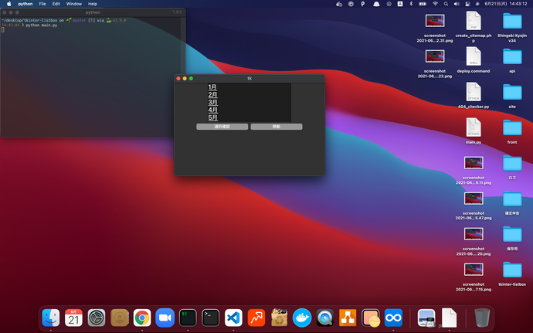533x333 pixels.
Task: Open Visual Studio Code in the Dock
Action: (x=233, y=317)
